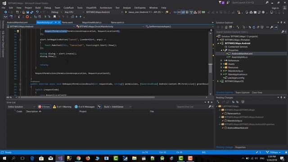
Task: Click the View Code icon in Solution Explorer
Action: [268, 27]
